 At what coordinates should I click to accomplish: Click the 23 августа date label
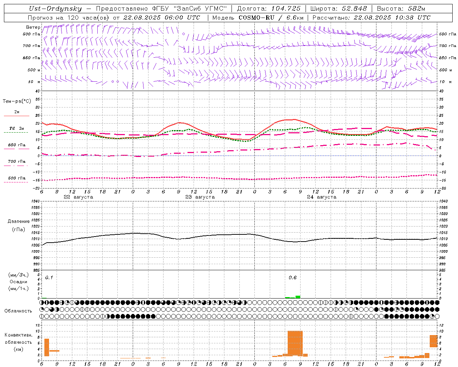pyautogui.click(x=200, y=197)
